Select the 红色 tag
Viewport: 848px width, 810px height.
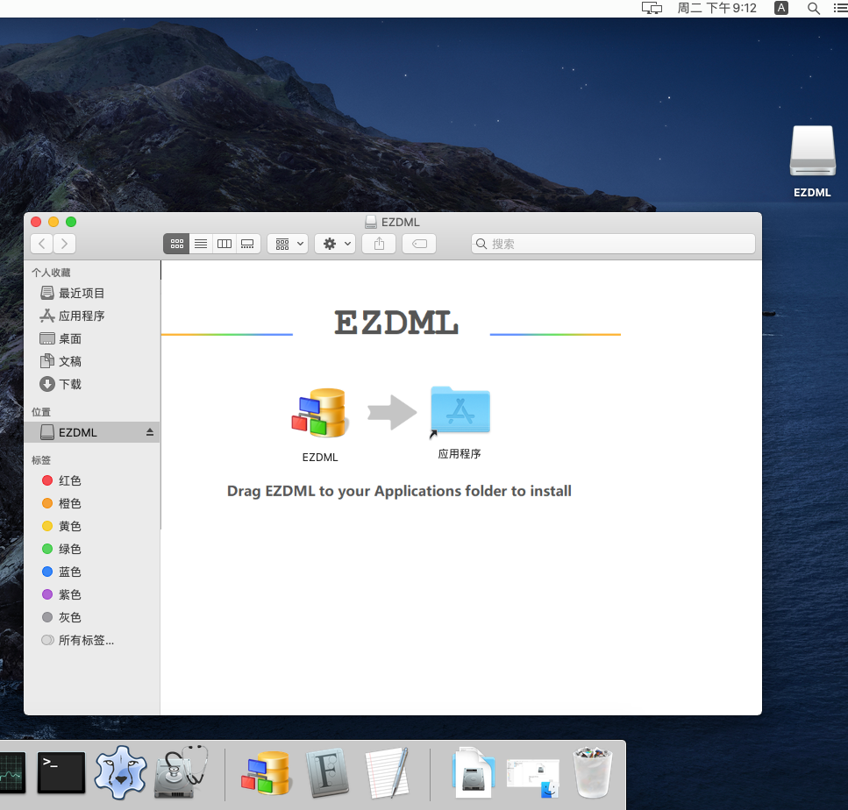[x=92, y=480]
